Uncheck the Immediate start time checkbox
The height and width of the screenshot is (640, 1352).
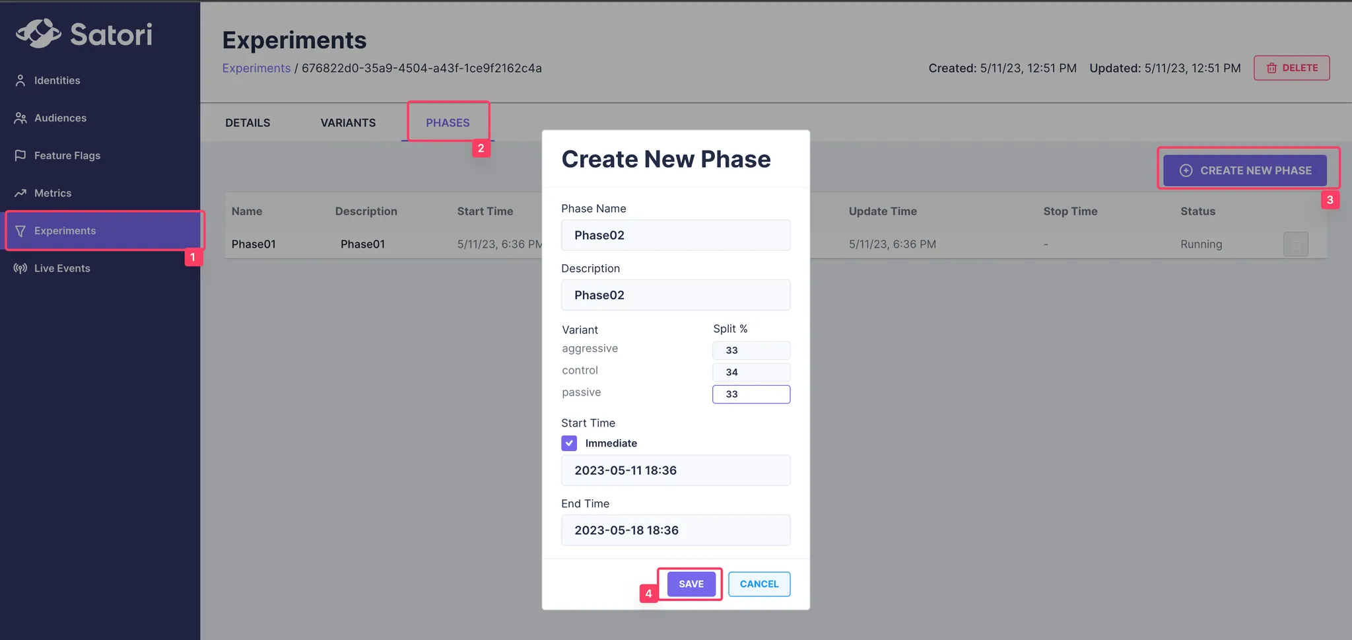[569, 443]
